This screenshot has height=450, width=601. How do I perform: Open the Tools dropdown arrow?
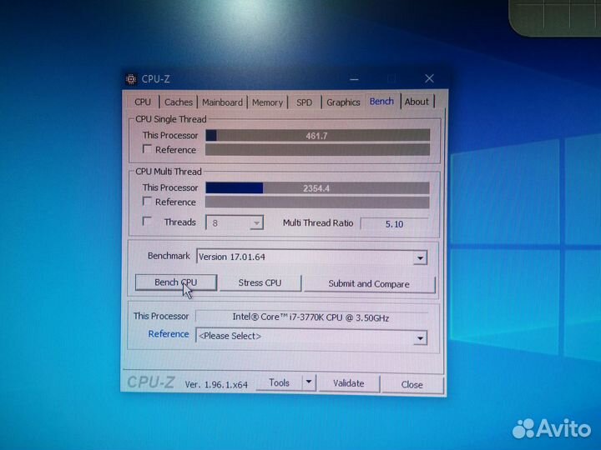[x=308, y=382]
